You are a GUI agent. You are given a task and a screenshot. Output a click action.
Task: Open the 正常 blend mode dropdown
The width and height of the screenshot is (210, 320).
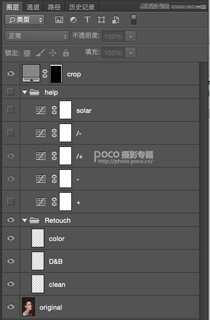point(37,36)
